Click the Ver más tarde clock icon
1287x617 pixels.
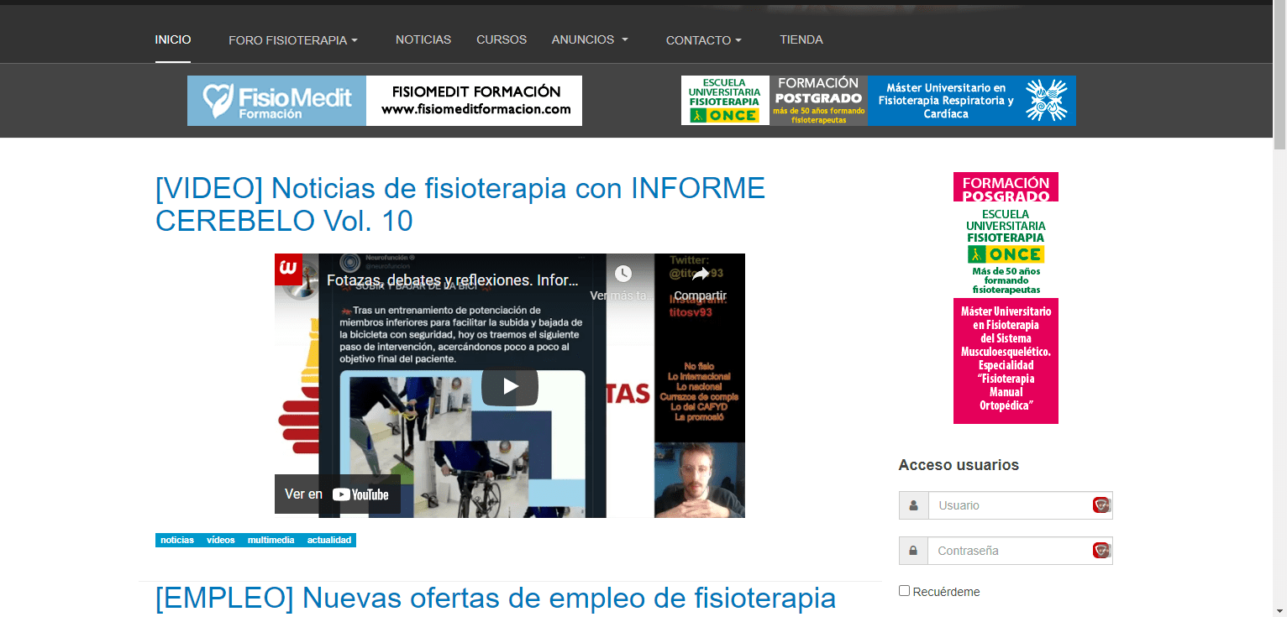pos(622,274)
